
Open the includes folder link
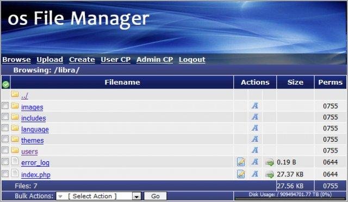(34, 118)
